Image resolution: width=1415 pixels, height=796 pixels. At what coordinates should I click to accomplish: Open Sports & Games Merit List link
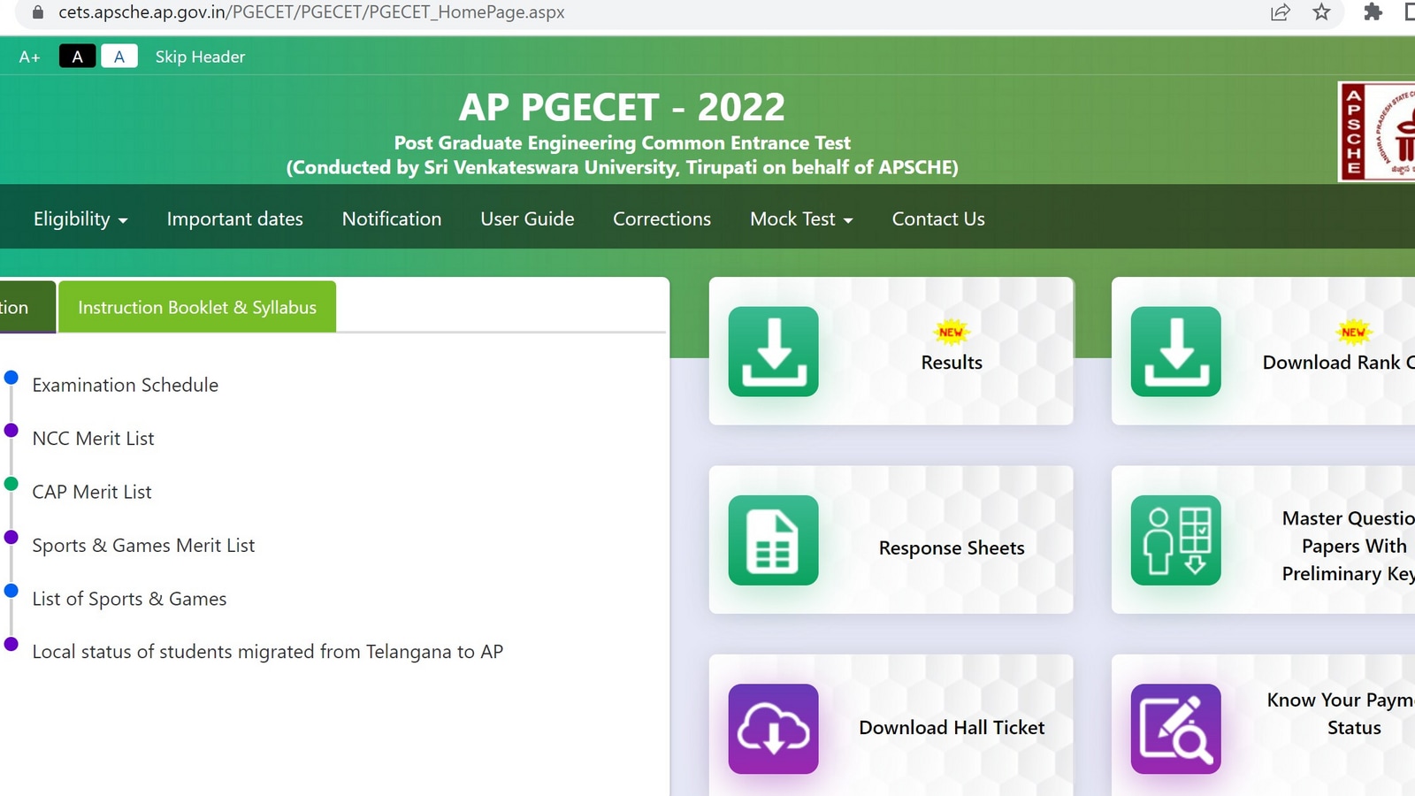(143, 545)
